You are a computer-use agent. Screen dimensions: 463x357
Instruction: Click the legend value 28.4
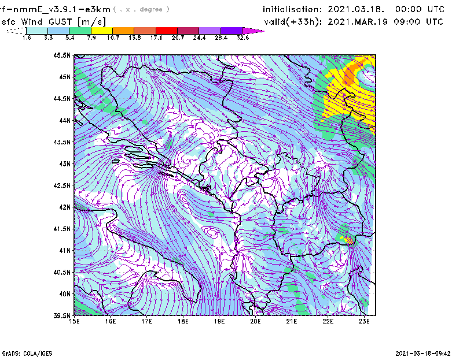coord(221,38)
